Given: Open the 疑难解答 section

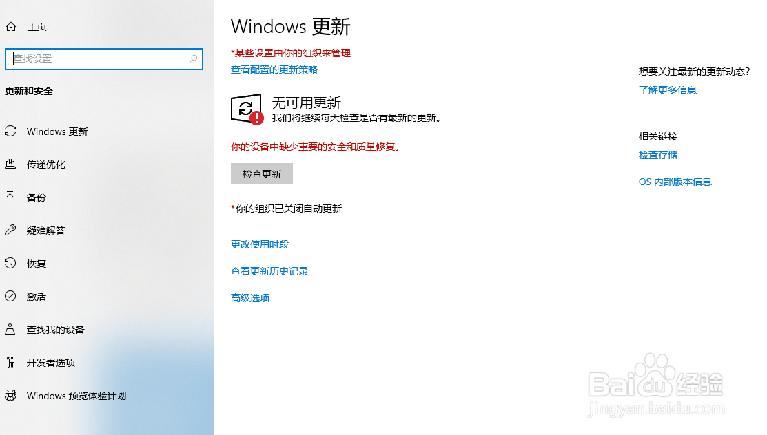Looking at the screenshot, I should coord(46,231).
